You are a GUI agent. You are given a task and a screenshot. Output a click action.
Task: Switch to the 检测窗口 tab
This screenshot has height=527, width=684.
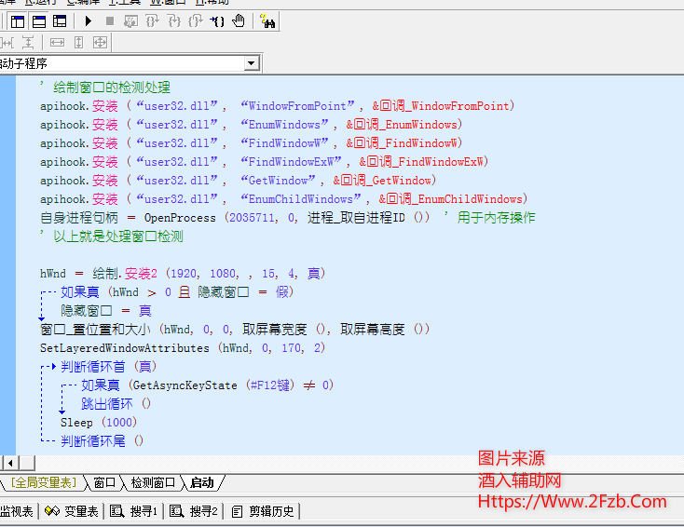pos(153,482)
